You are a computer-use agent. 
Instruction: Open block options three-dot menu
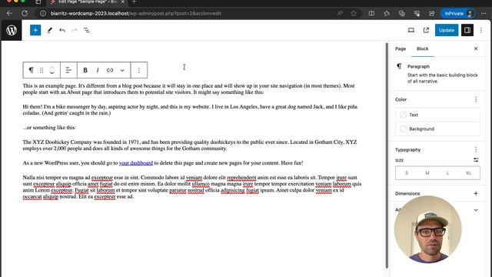[x=138, y=70]
